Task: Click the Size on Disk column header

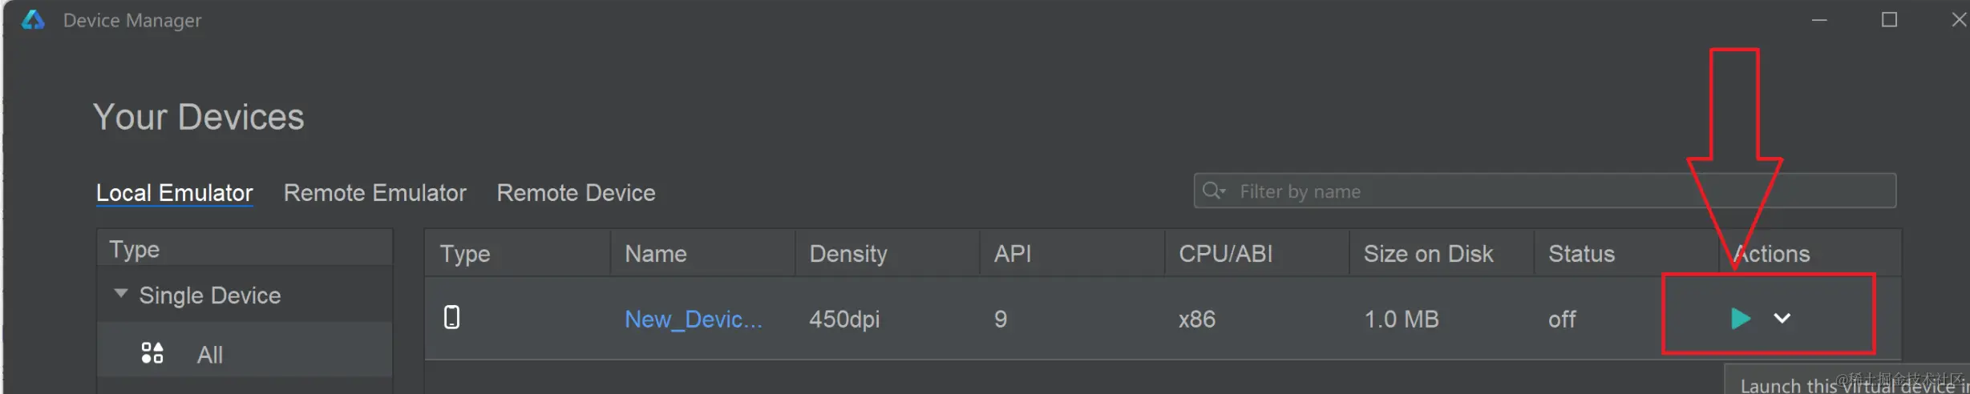Action: [x=1428, y=254]
